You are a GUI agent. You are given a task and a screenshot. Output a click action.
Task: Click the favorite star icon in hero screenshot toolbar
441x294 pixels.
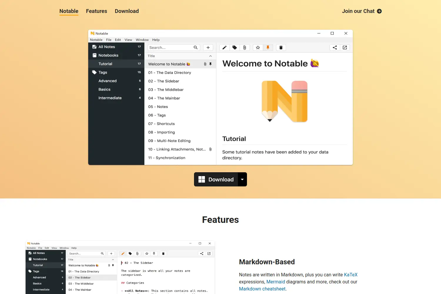click(x=258, y=48)
